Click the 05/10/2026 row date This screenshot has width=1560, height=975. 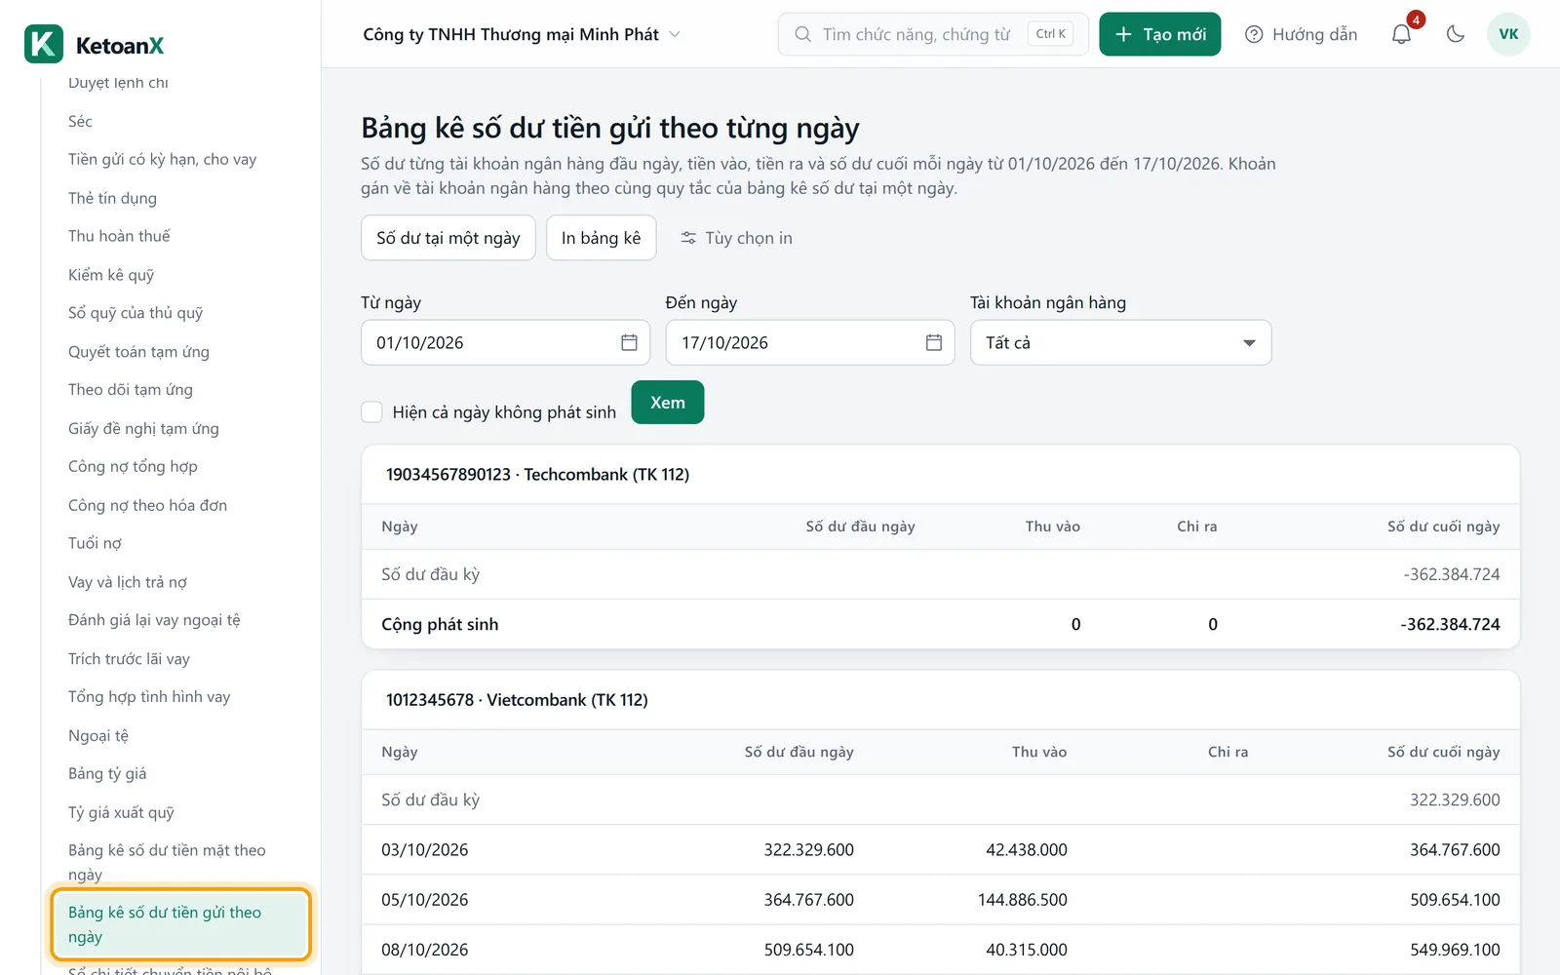[424, 899]
